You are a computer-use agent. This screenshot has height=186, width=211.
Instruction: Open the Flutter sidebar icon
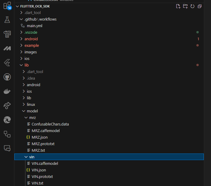point(7,63)
